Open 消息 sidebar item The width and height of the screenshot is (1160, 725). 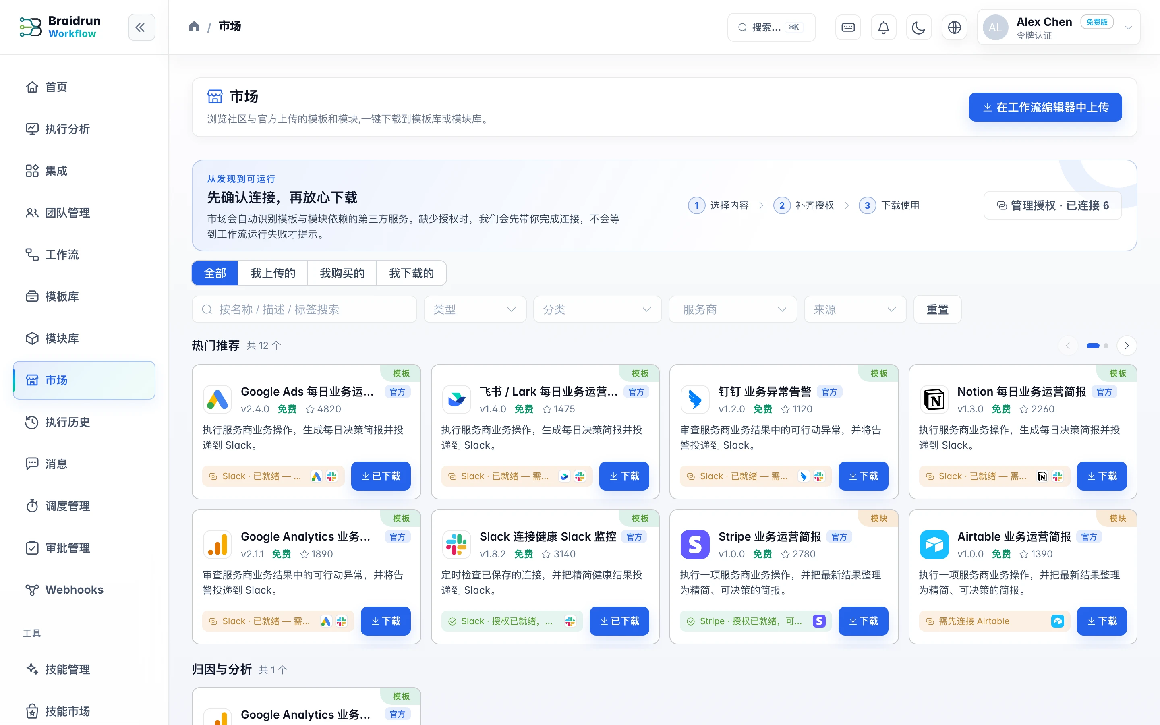[84, 464]
